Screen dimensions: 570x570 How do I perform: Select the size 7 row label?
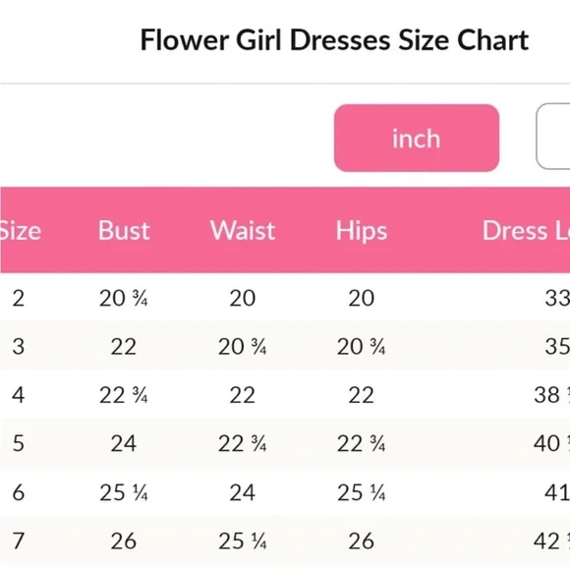18,541
